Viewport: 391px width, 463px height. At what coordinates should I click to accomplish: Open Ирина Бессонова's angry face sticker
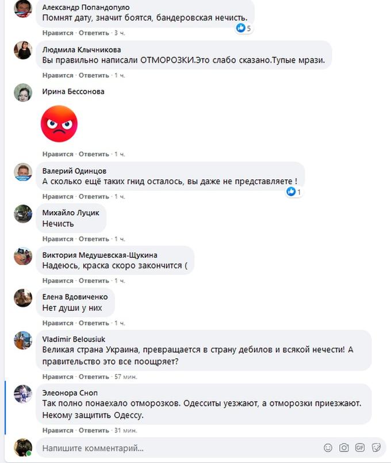(x=59, y=124)
